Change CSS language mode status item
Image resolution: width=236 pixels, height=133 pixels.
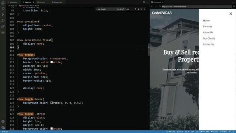coord(197,132)
